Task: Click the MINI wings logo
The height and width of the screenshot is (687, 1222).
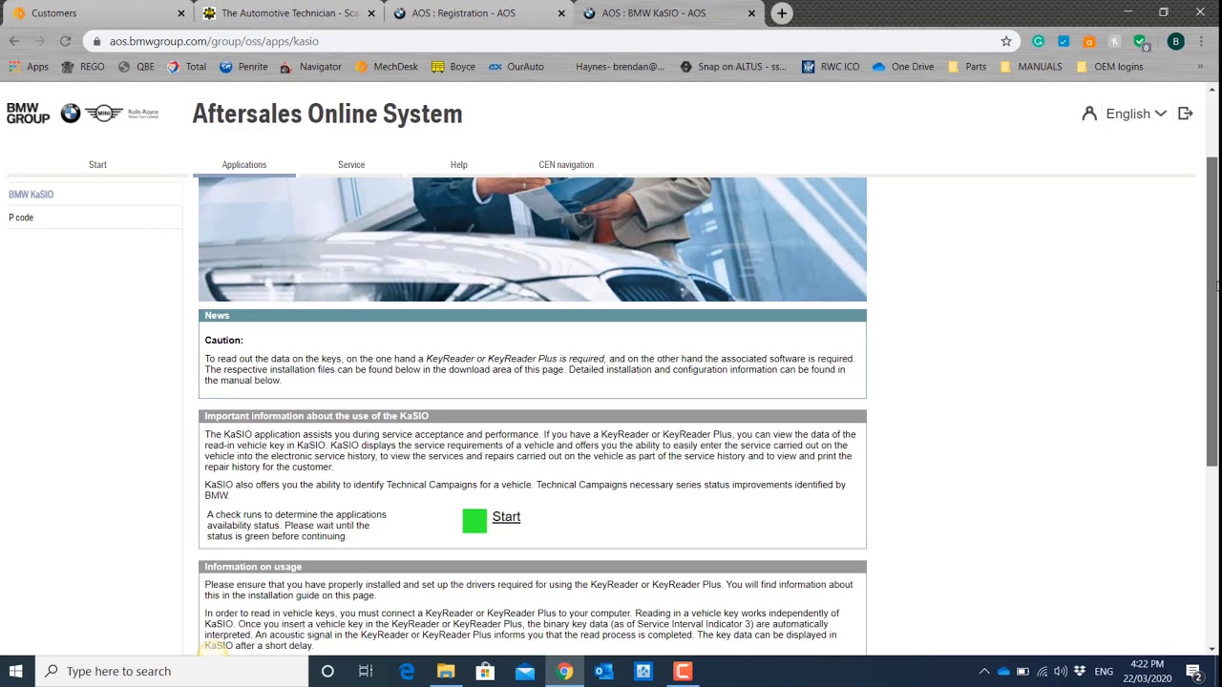Action: [x=104, y=114]
